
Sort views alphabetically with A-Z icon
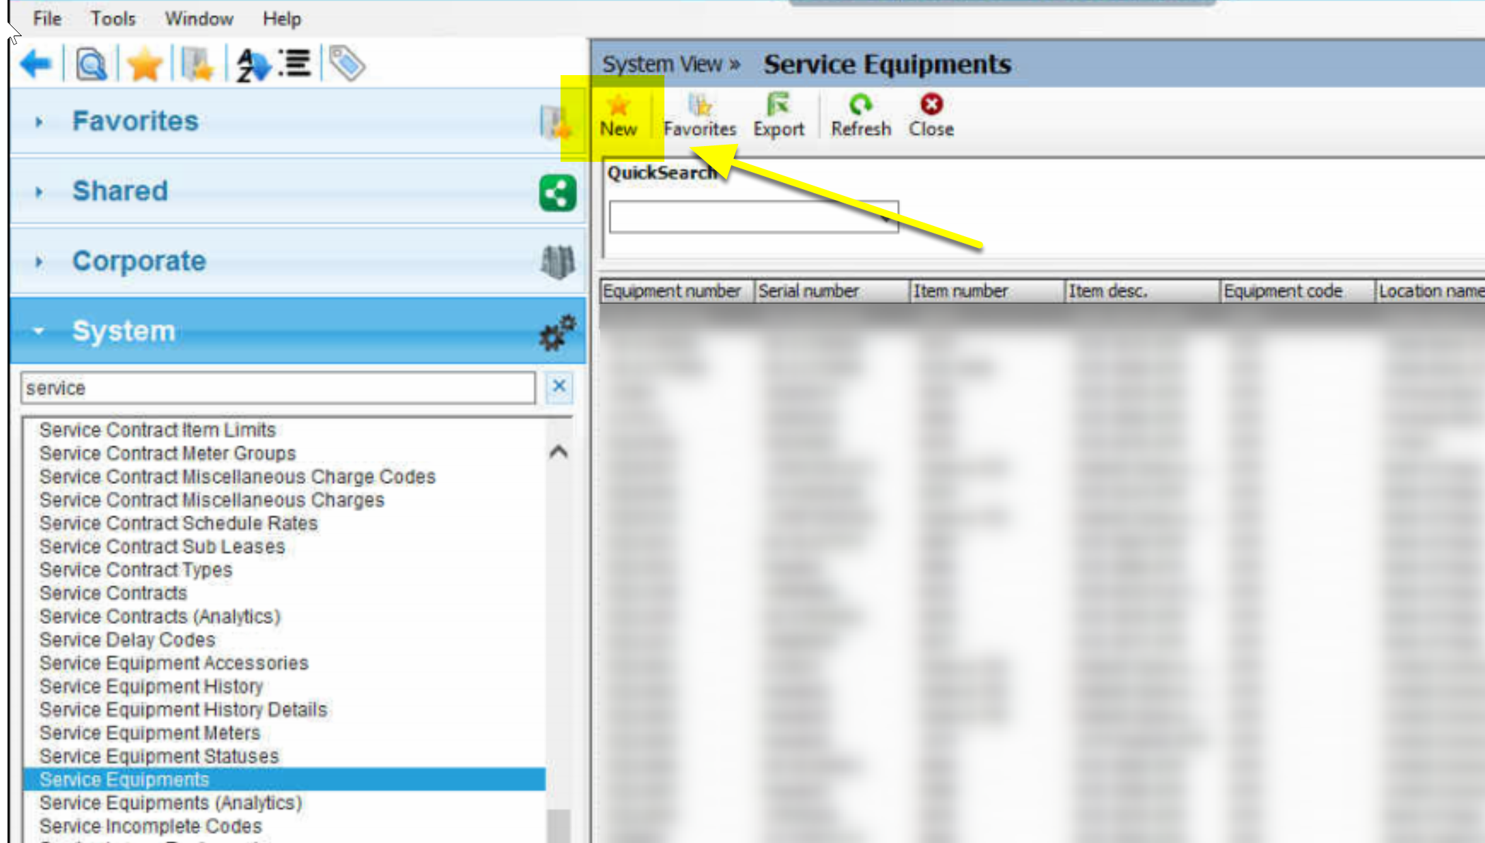pyautogui.click(x=253, y=65)
